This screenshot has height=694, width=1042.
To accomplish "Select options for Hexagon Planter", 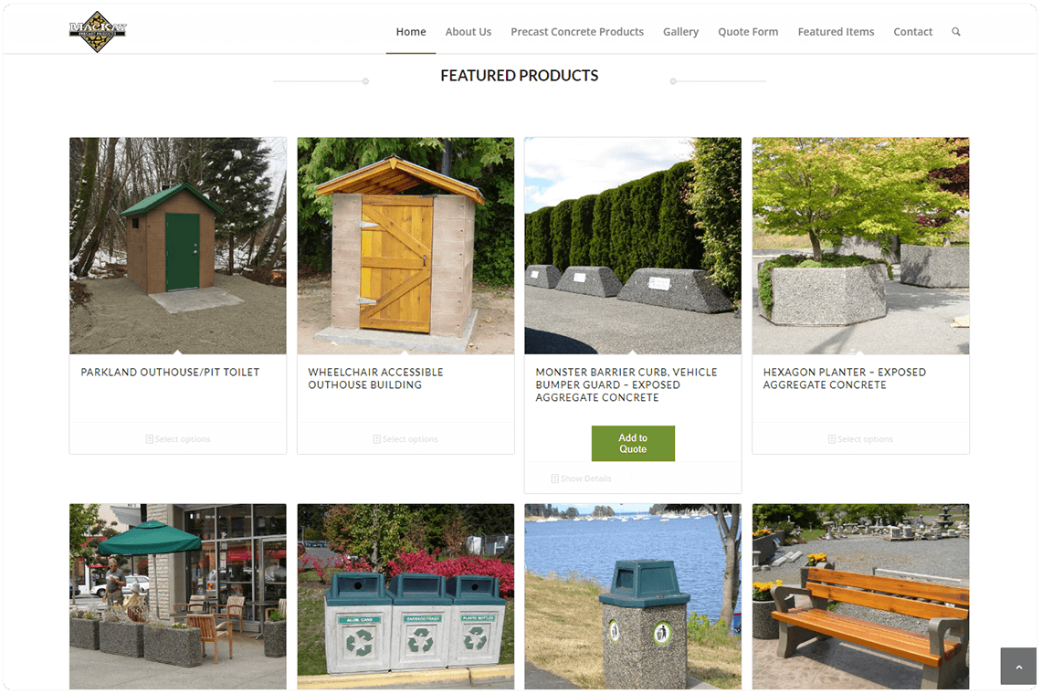I will click(x=860, y=439).
